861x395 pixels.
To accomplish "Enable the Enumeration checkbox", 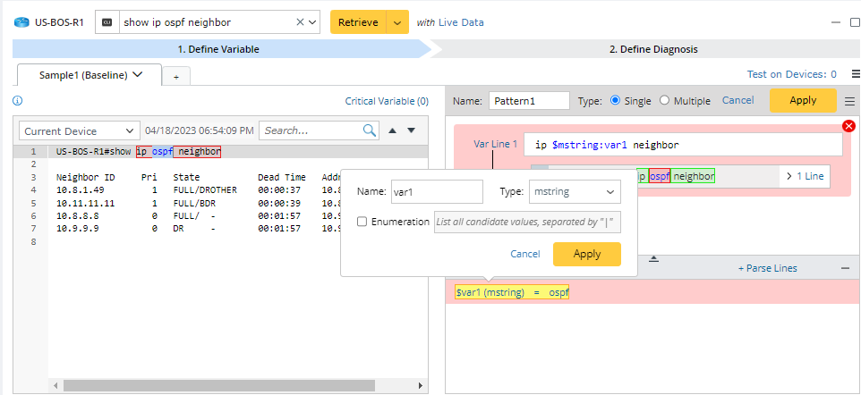I will pyautogui.click(x=362, y=222).
